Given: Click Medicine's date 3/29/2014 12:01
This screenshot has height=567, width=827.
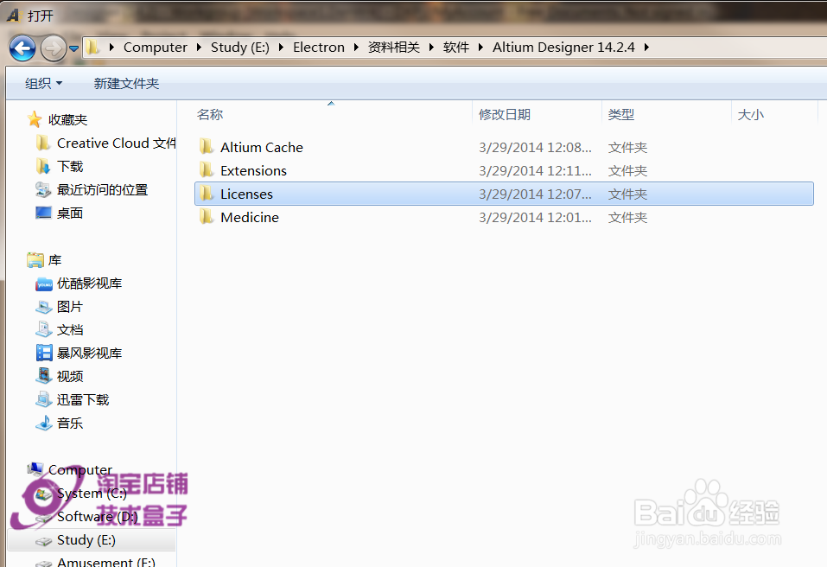Looking at the screenshot, I should (x=535, y=217).
